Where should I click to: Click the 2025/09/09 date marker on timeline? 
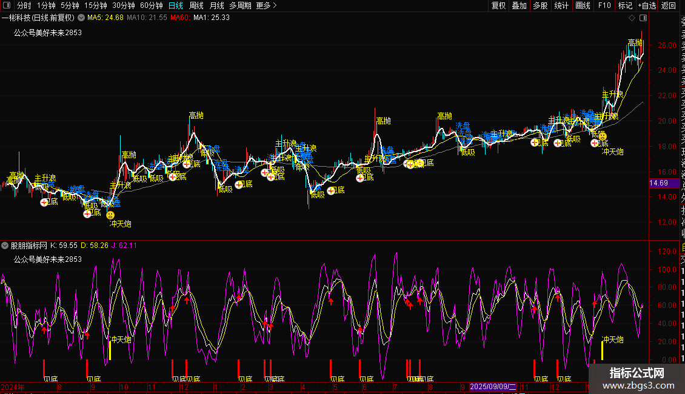pos(493,386)
